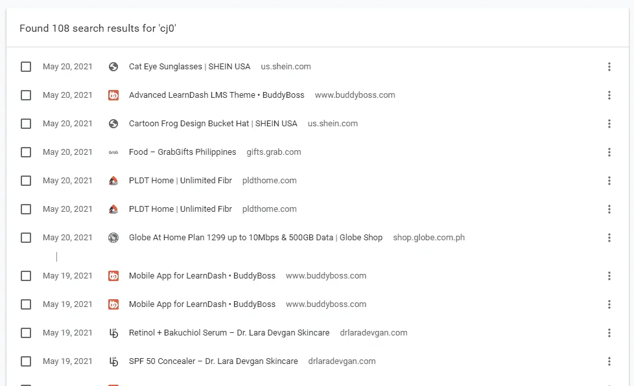Open three-dot menu for Retinol + Bakuchiol Serum

coord(609,333)
